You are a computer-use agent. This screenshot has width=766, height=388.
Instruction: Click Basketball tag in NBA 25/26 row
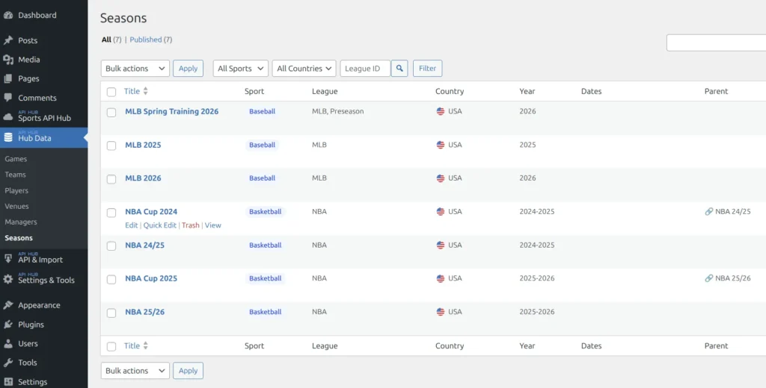(266, 312)
